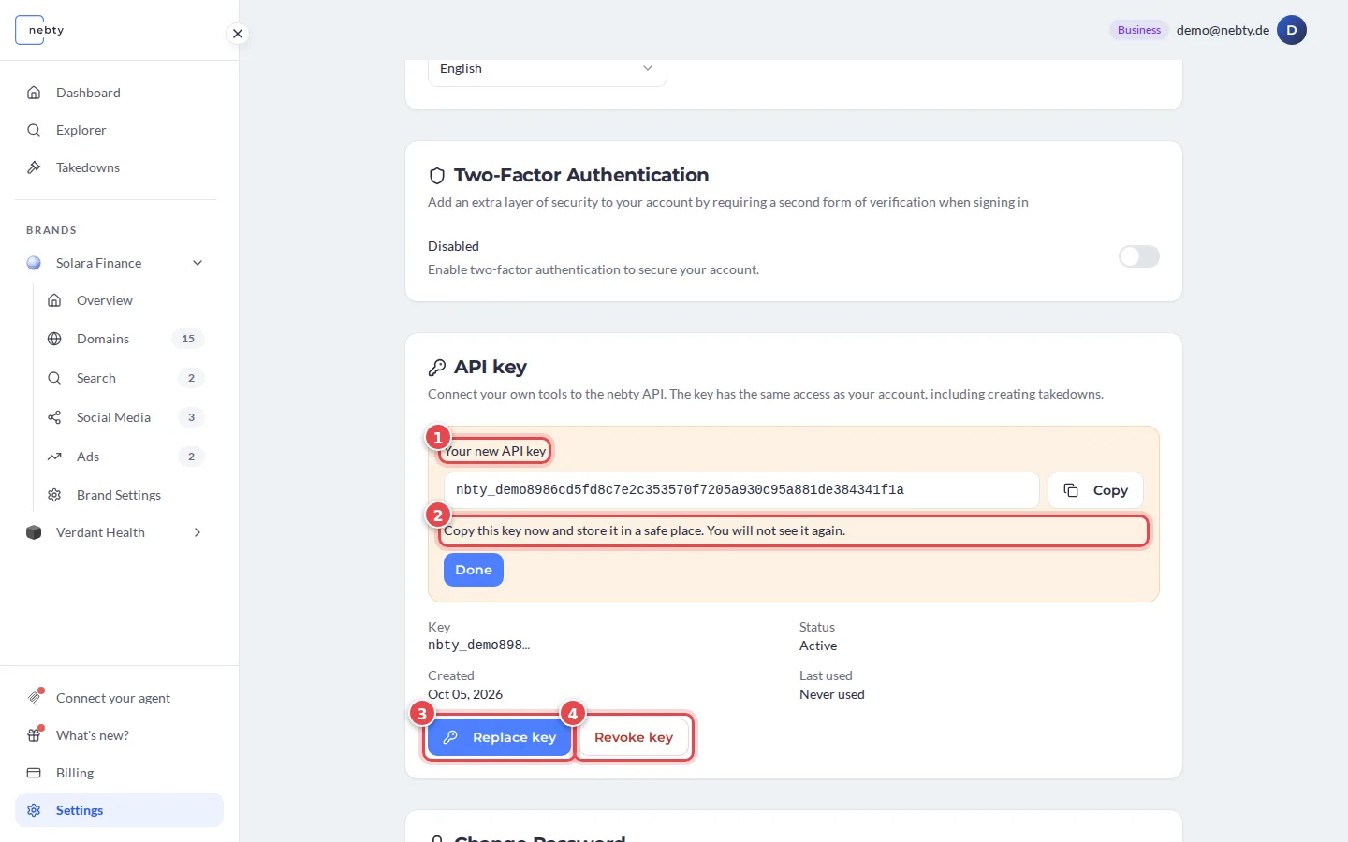Image resolution: width=1348 pixels, height=842 pixels.
Task: Select Social Media under Solara Finance
Action: 125,417
